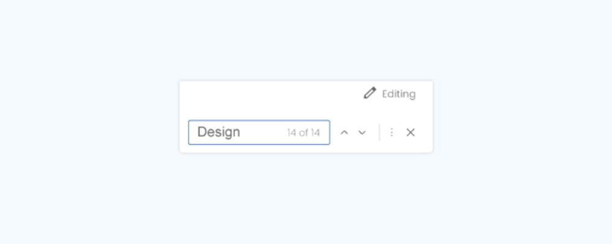This screenshot has width=612, height=244.
Task: Open the Editing mode dropdown label
Action: tap(398, 94)
